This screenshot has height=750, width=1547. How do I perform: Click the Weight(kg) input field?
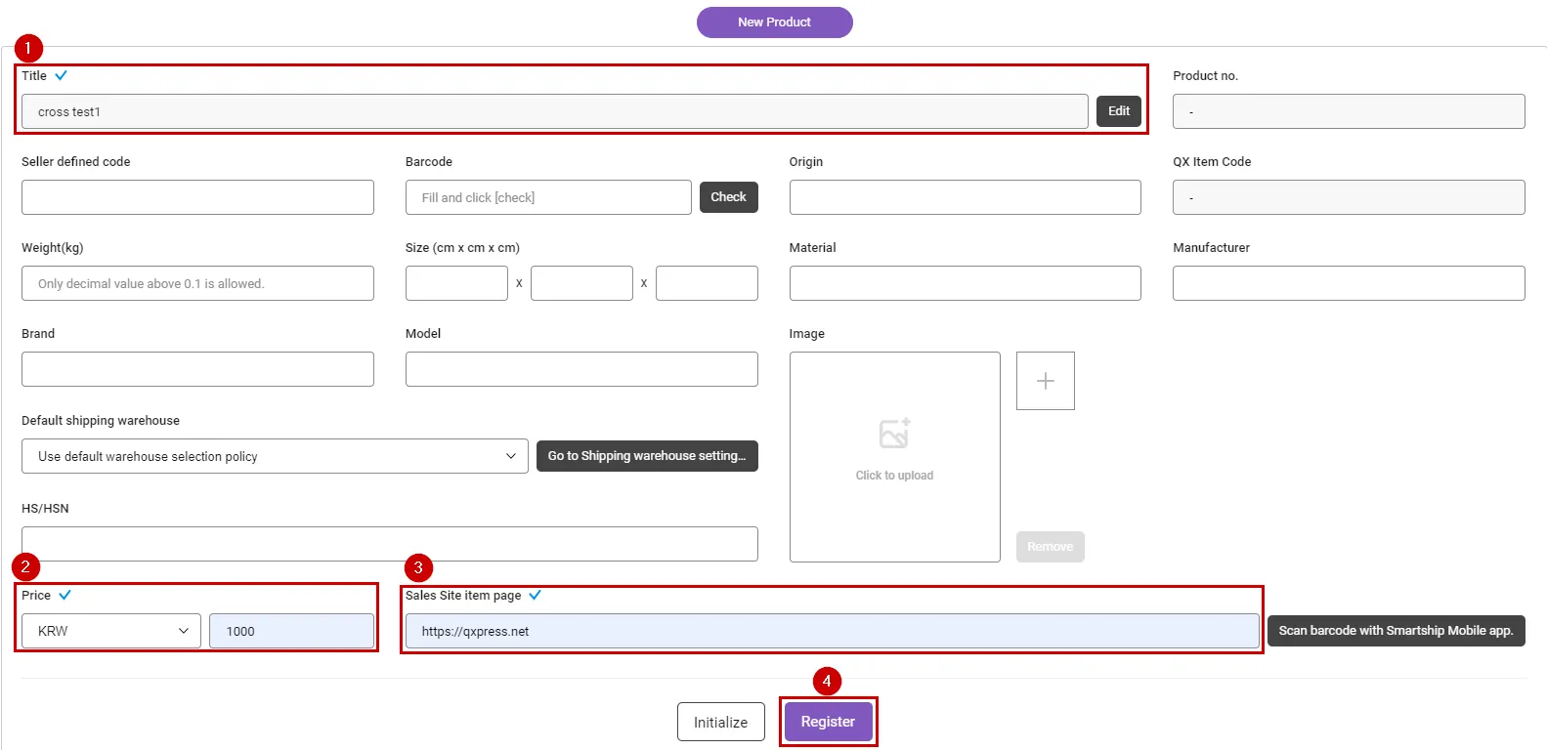[197, 283]
